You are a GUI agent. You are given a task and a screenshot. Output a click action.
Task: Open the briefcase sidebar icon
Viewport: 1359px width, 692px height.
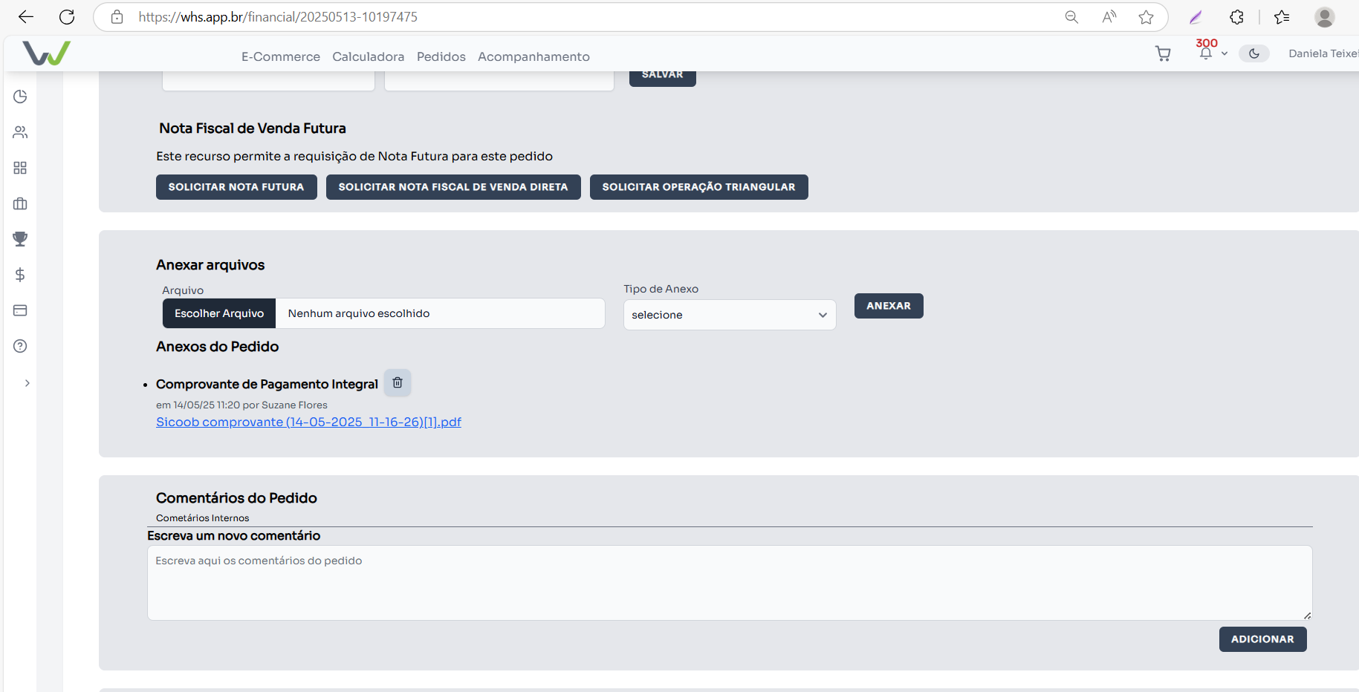point(20,203)
